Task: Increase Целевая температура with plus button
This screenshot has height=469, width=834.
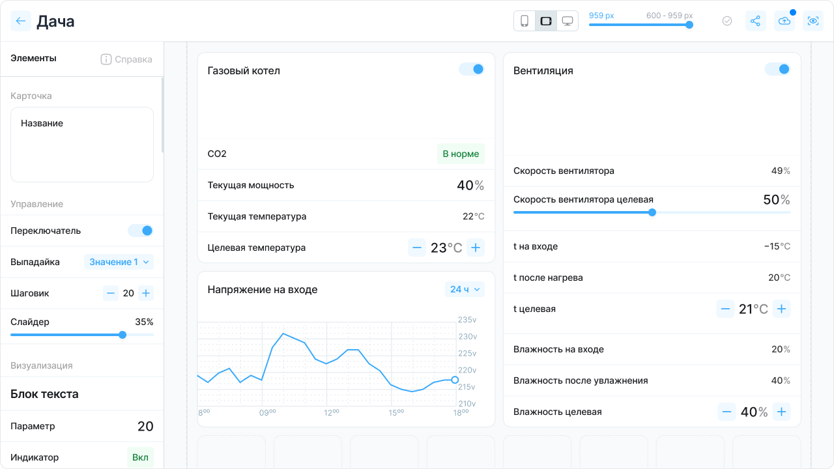Action: pyautogui.click(x=476, y=248)
